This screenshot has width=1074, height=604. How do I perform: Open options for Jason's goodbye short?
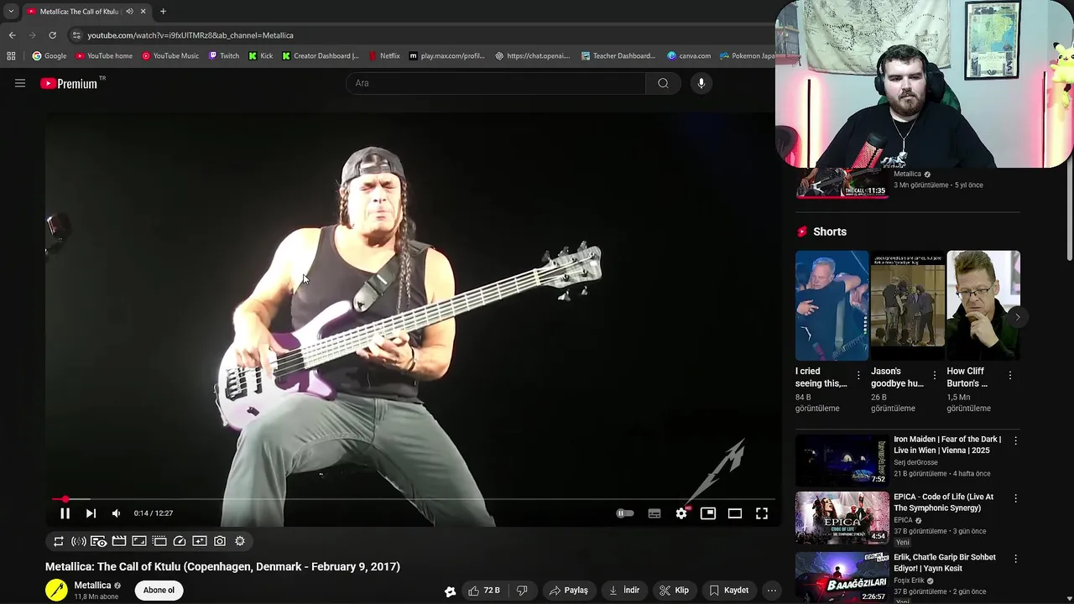pyautogui.click(x=935, y=376)
